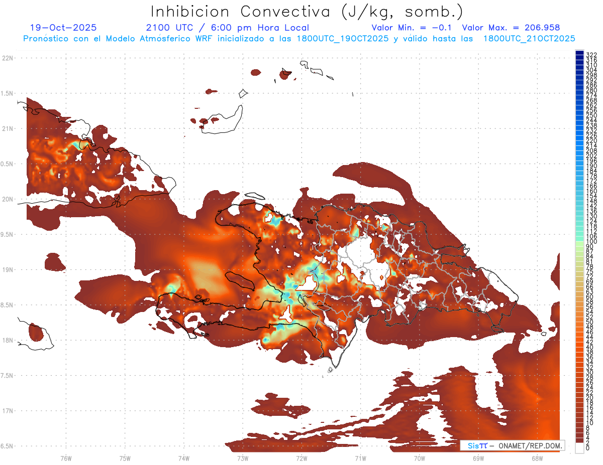Click the 68W longitude axis label
This screenshot has height=465, width=603.
tap(537, 458)
